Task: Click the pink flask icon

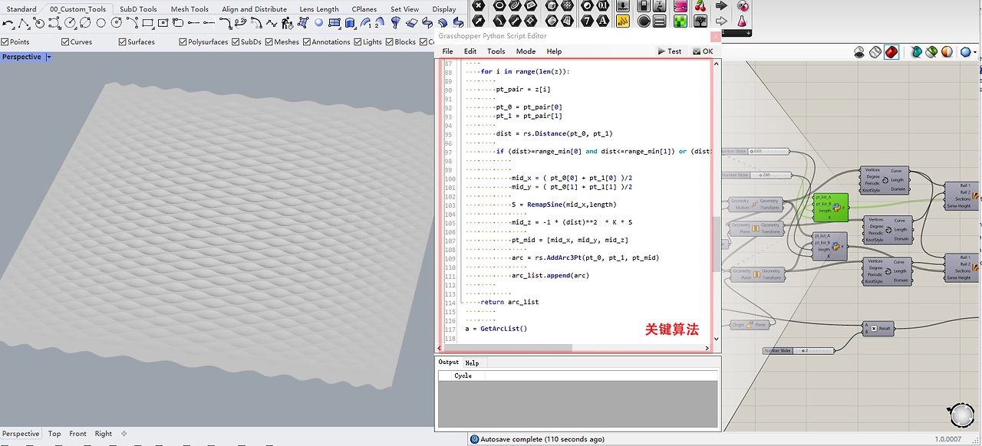Action: click(743, 21)
